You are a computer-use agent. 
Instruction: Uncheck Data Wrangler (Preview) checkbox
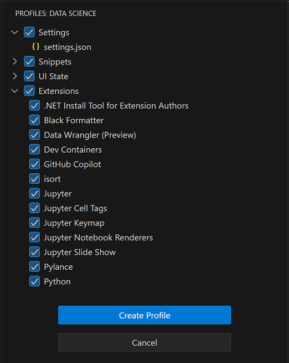[x=35, y=135]
